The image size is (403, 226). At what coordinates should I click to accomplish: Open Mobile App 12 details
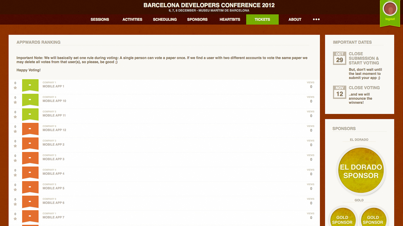click(x=54, y=130)
